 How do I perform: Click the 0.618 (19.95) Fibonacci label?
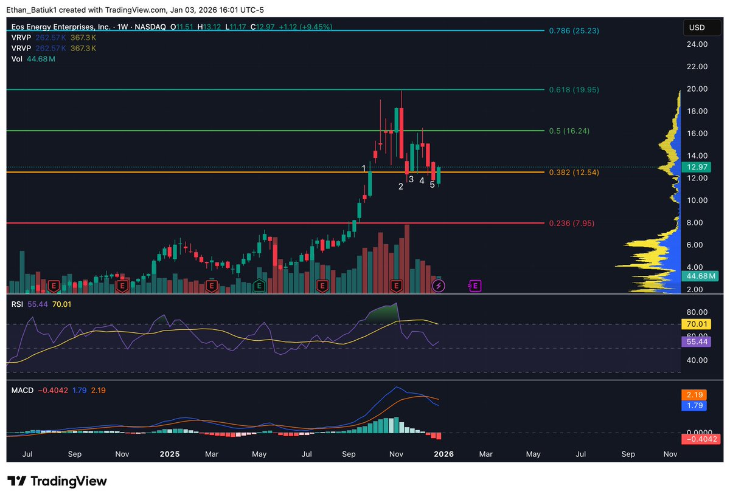click(x=574, y=89)
